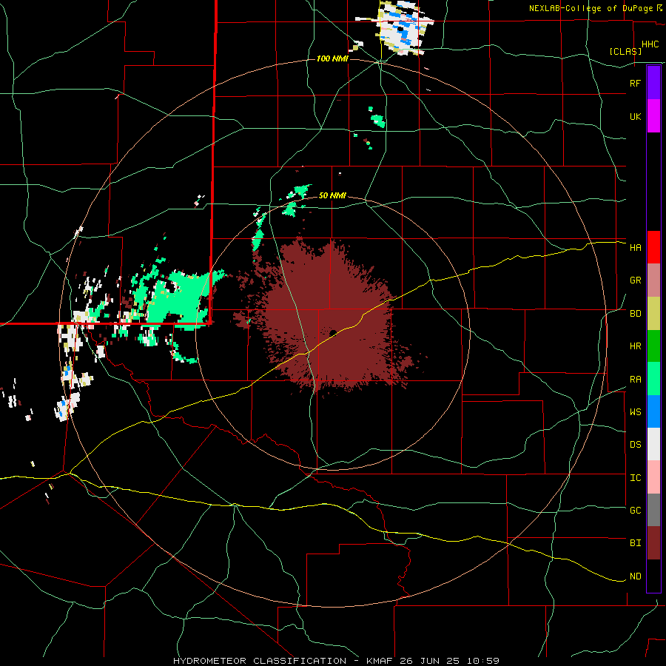Click the 50 NMI range ring label

coord(332,196)
